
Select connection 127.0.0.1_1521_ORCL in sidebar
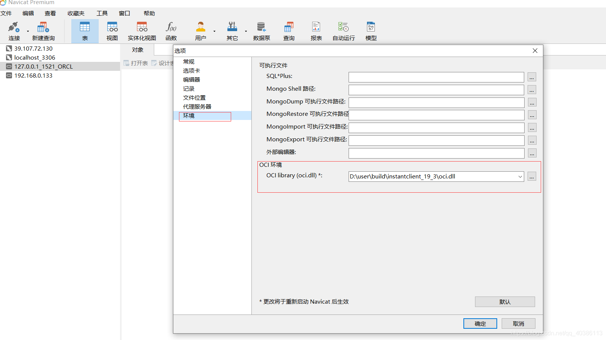pos(60,66)
